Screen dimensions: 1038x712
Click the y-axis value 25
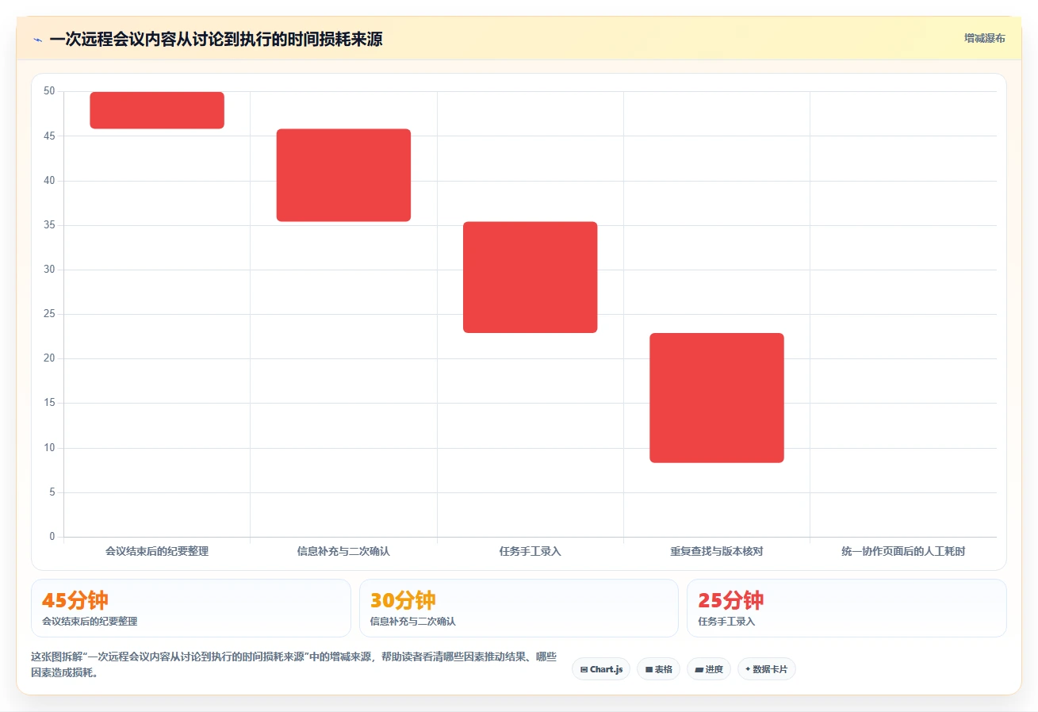tap(49, 314)
